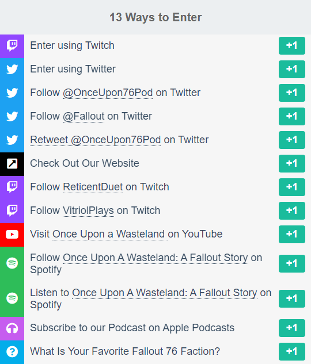Click the YouTube icon beside Visit Once Upon a Wasteland
The image size is (311, 364).
click(12, 235)
